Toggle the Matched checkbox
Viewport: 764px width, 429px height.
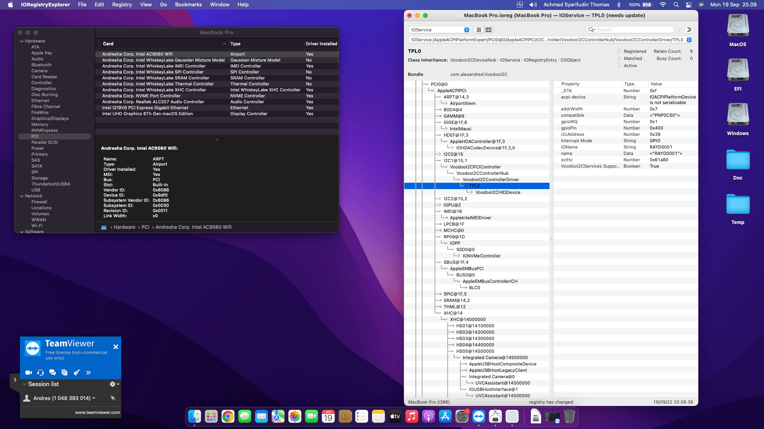click(619, 58)
